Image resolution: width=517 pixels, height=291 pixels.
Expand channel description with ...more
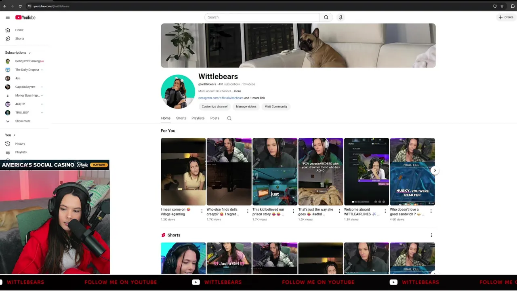[236, 91]
